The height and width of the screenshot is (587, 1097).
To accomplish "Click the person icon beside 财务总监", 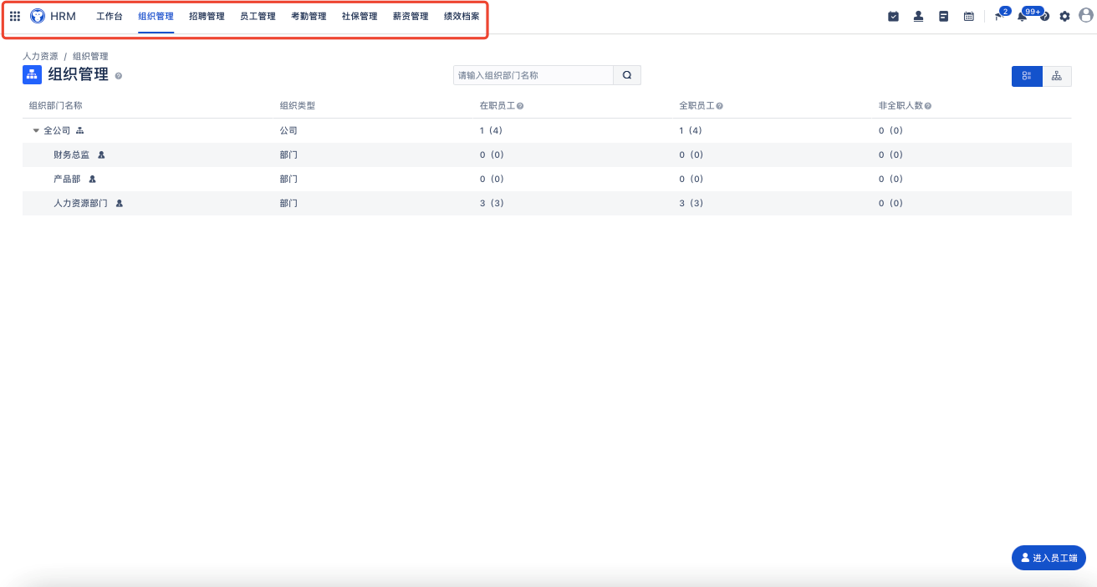I will click(101, 154).
